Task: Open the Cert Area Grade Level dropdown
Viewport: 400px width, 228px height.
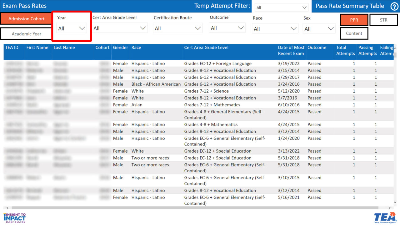Action: (120, 28)
